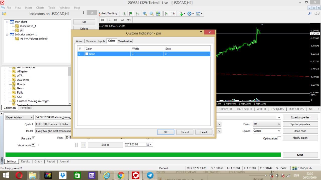Toggle the AutoTrading button
The width and height of the screenshot is (321, 180).
[108, 14]
